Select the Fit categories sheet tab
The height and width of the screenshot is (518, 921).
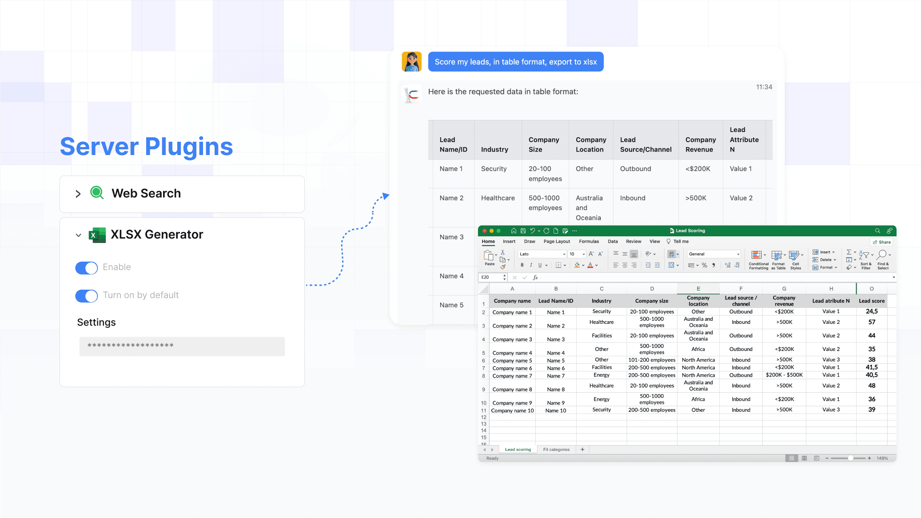(556, 449)
